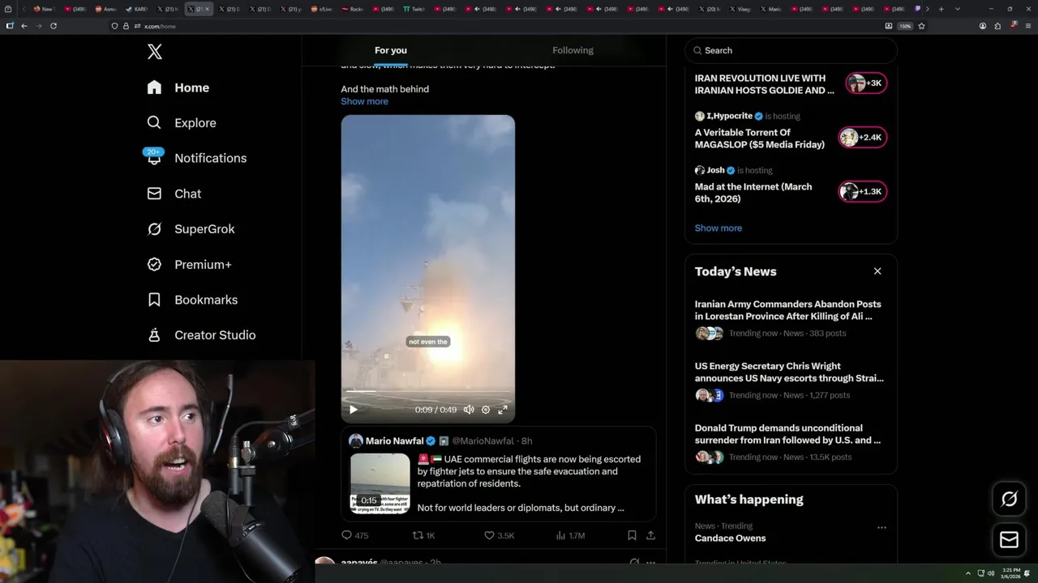Viewport: 1038px width, 583px height.
Task: Open a new browser tab
Action: (941, 9)
